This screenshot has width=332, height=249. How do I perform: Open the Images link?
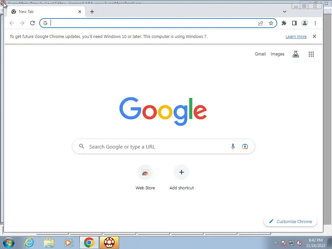pos(278,54)
